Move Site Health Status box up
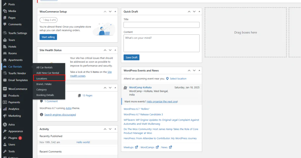301x158 pixels. coord(105,50)
